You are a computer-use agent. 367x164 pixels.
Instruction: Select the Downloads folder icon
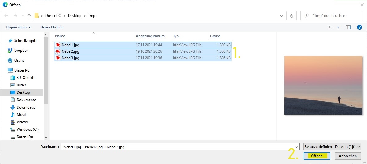(13, 107)
